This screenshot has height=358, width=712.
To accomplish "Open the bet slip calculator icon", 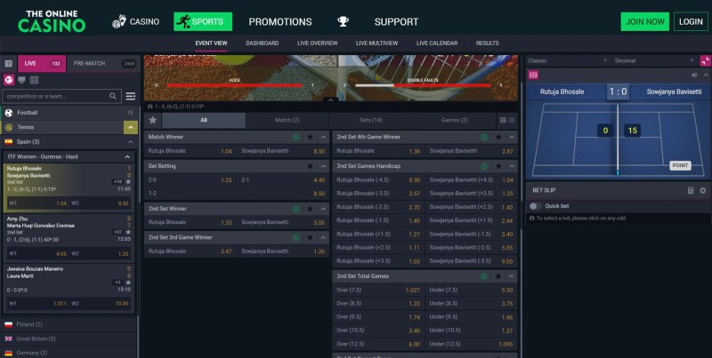I will (691, 190).
